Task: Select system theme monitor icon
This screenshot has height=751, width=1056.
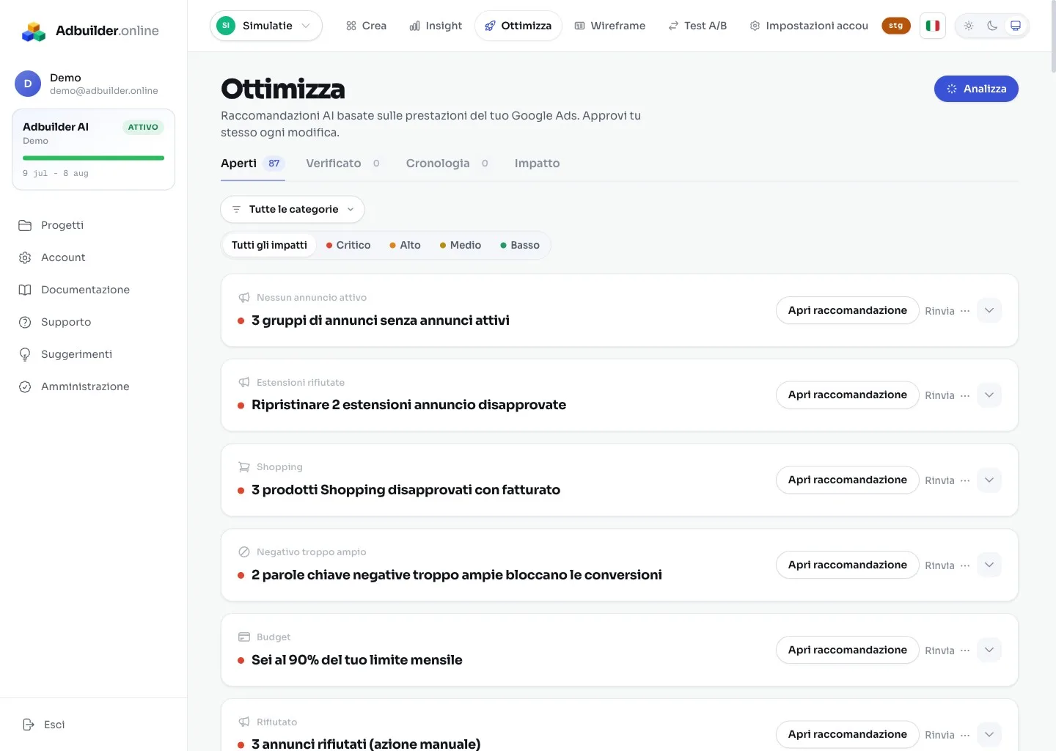Action: tap(1016, 26)
